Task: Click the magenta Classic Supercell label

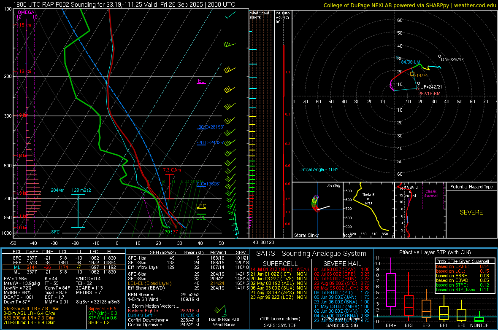Action: [x=431, y=193]
